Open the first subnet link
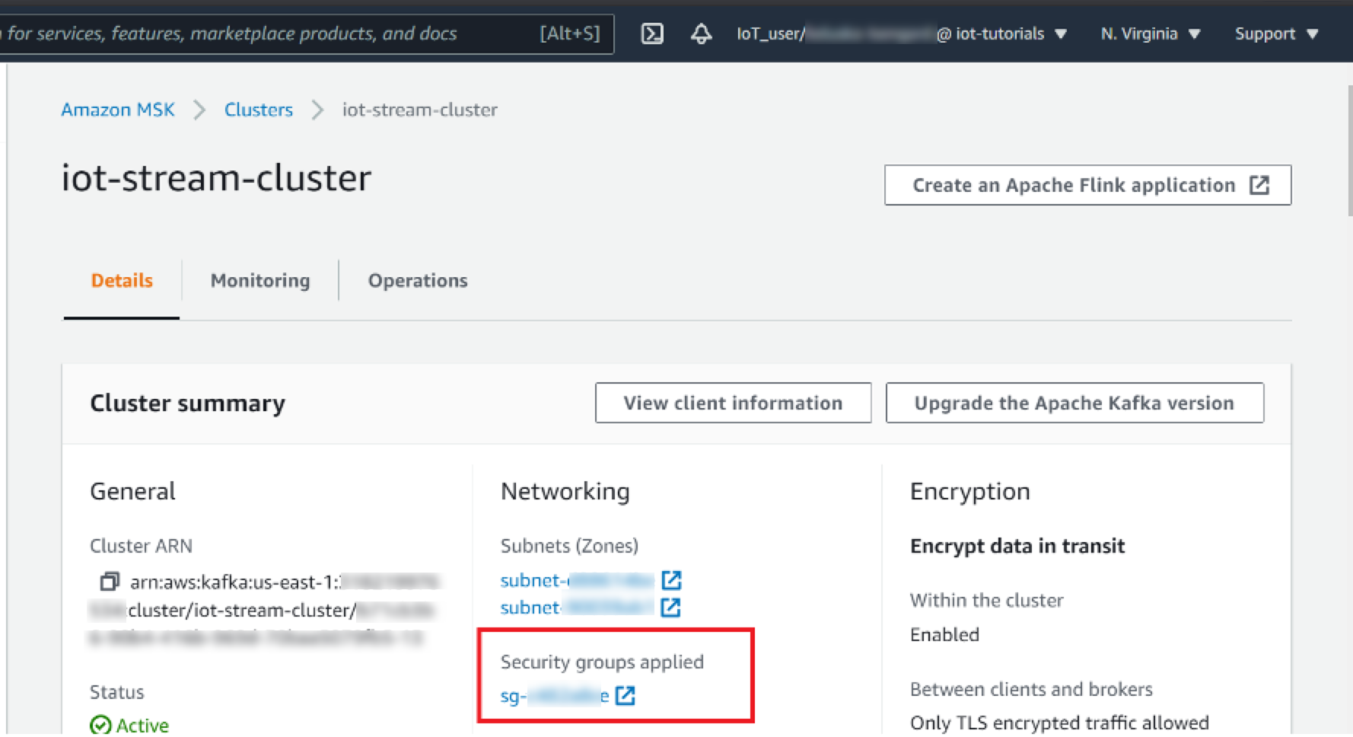Viewport: 1353px width, 737px height. click(x=577, y=580)
